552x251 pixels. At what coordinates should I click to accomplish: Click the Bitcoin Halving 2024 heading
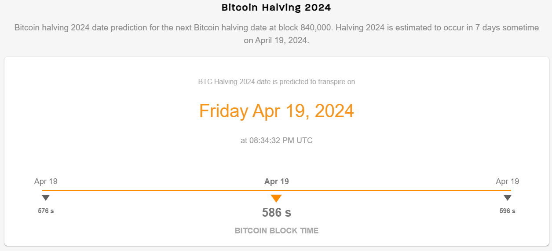point(276,7)
